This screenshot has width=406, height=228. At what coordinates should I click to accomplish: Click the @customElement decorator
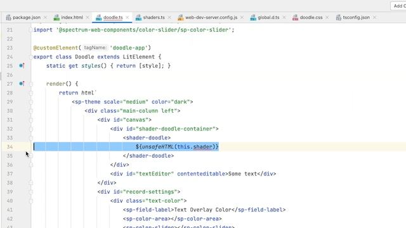[x=56, y=48]
